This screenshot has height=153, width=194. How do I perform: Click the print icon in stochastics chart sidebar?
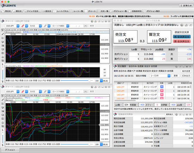3,57
